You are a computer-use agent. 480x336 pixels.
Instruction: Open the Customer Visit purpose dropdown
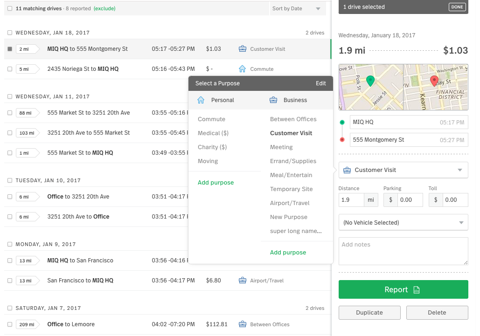tap(403, 170)
